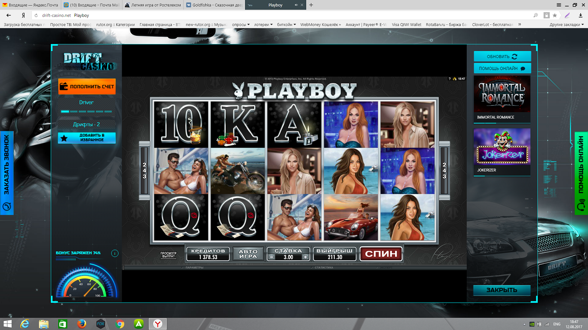The height and width of the screenshot is (330, 588).
Task: Open the browser downloads icon
Action: click(581, 15)
